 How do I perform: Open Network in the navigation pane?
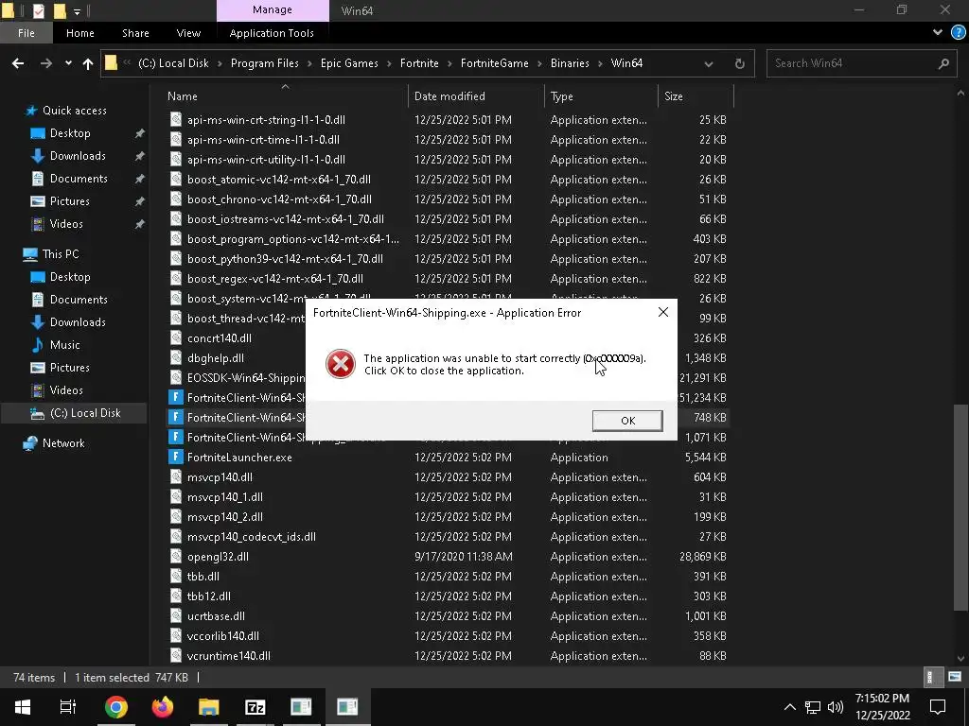(63, 443)
